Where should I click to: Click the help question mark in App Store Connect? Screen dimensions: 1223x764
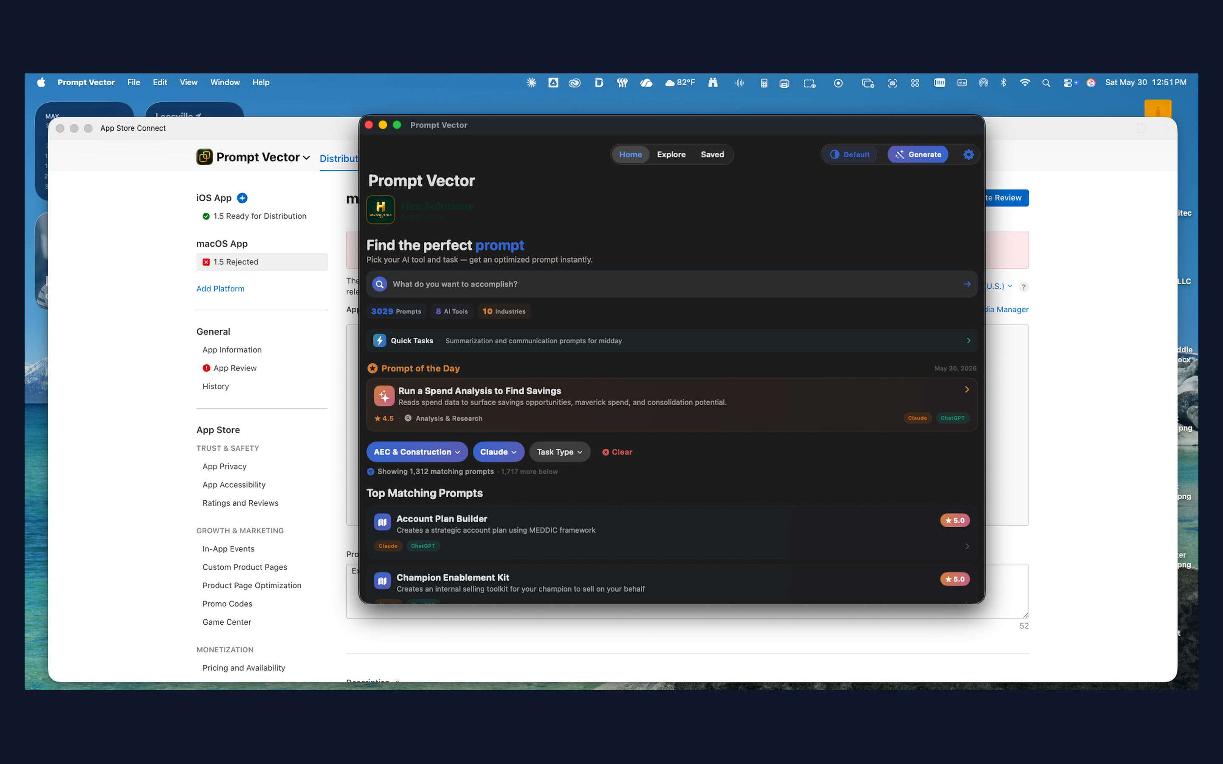1023,286
